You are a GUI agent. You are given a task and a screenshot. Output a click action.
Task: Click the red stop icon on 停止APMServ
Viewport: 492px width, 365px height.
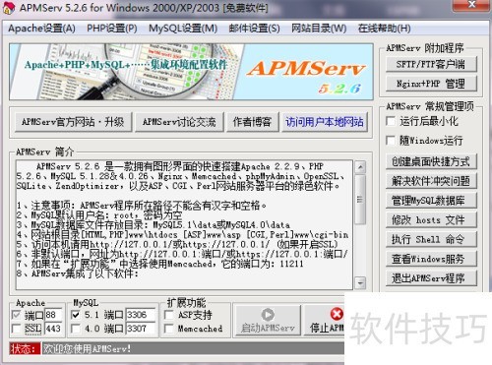point(337,314)
